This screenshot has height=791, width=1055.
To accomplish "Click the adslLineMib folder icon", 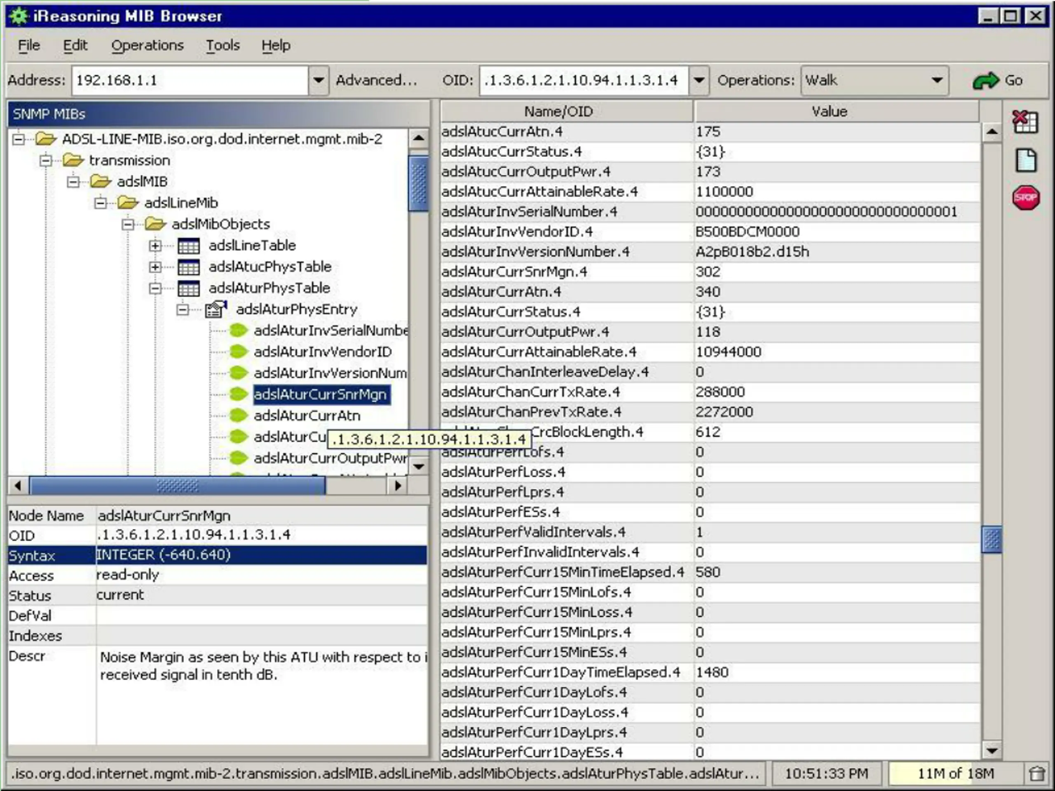I will [x=128, y=203].
